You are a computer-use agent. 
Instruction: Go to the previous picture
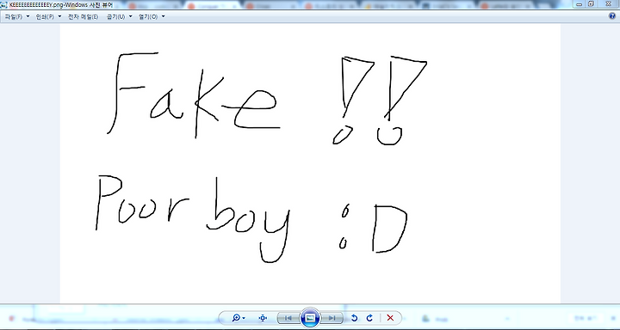click(x=288, y=318)
